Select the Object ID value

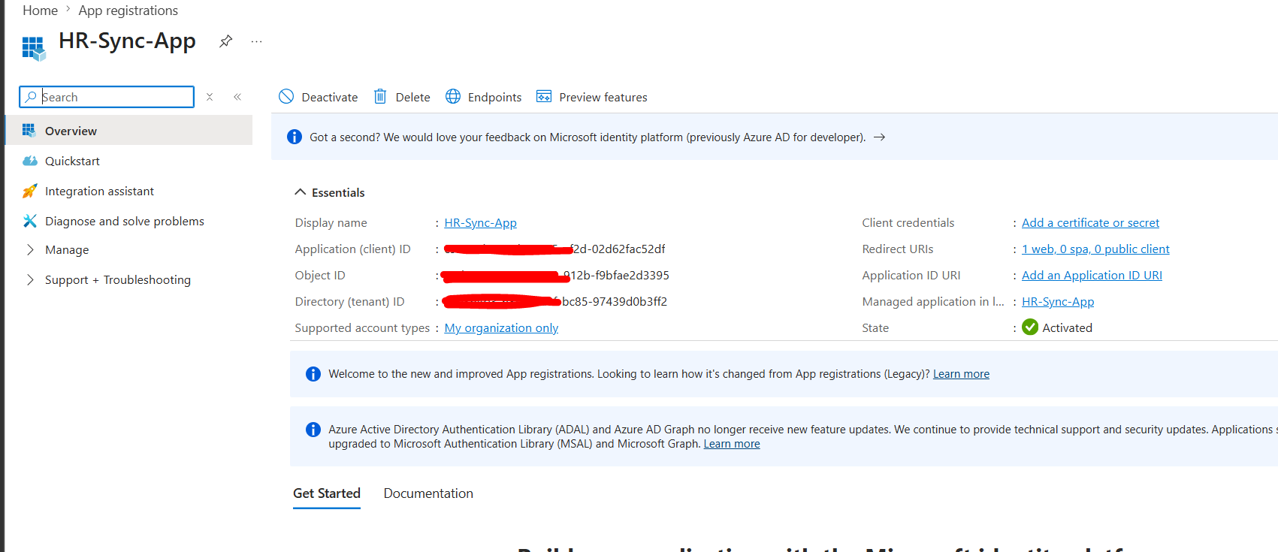point(556,276)
